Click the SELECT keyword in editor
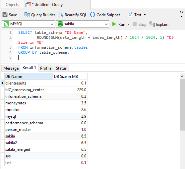The width and height of the screenshot is (185, 169). tap(25, 32)
